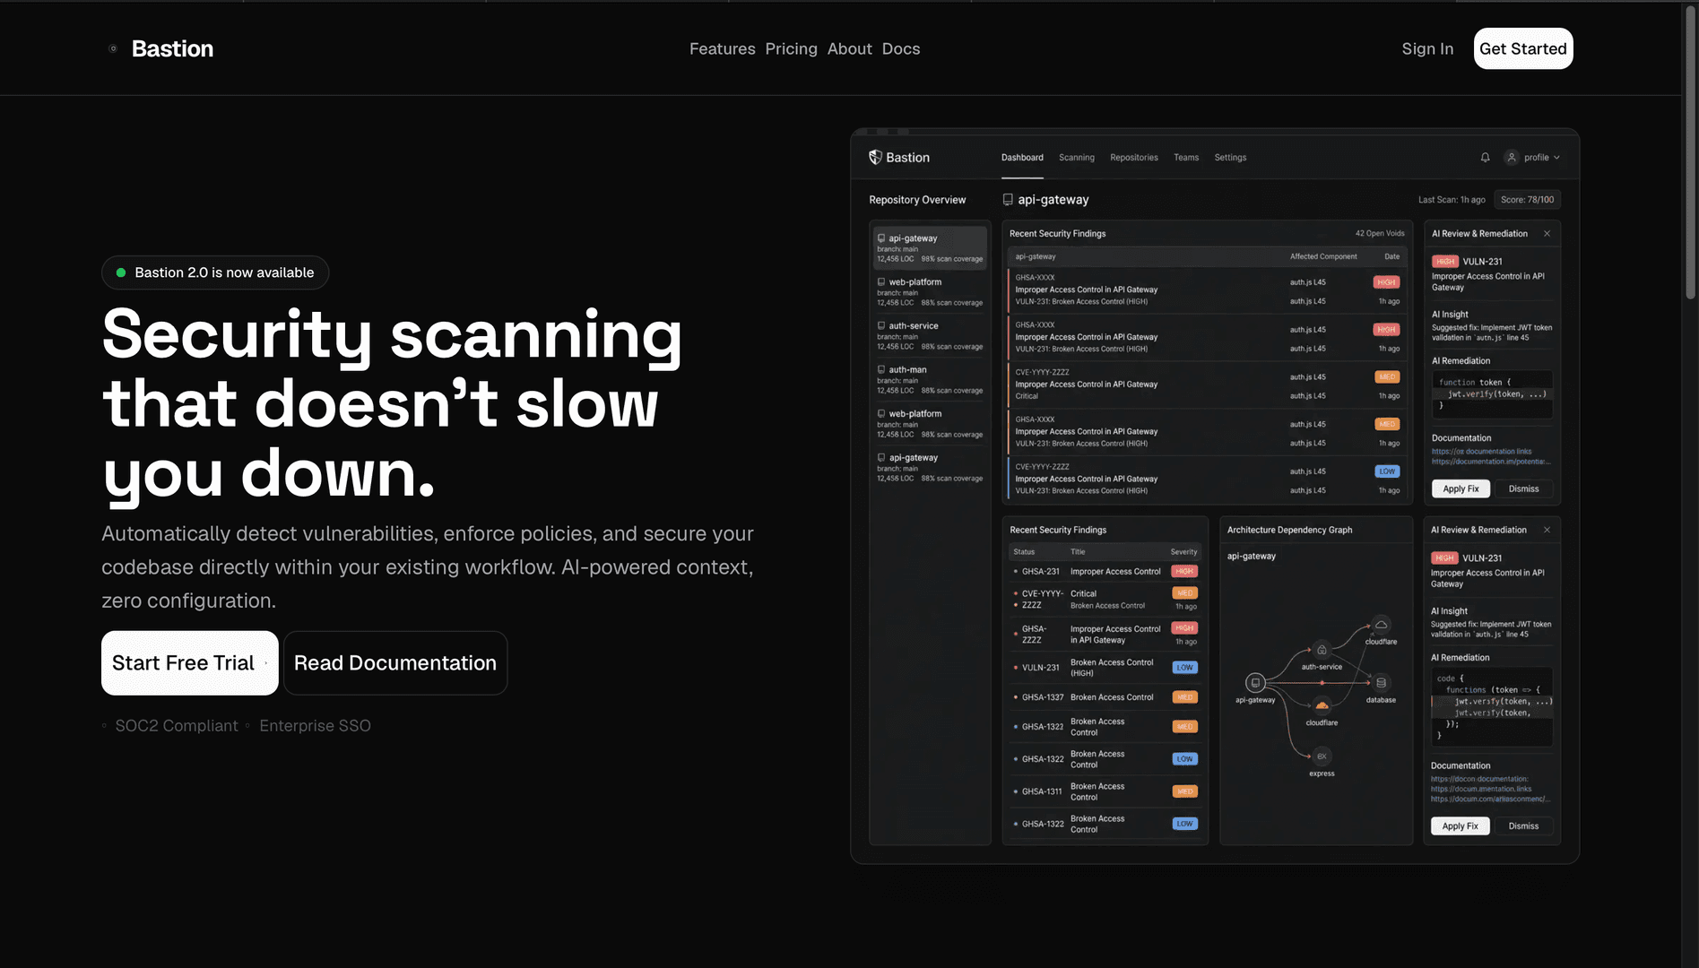
Task: Click the MED badge on the Critical CVE-YYYY-ZZZZ row
Action: (x=1184, y=593)
